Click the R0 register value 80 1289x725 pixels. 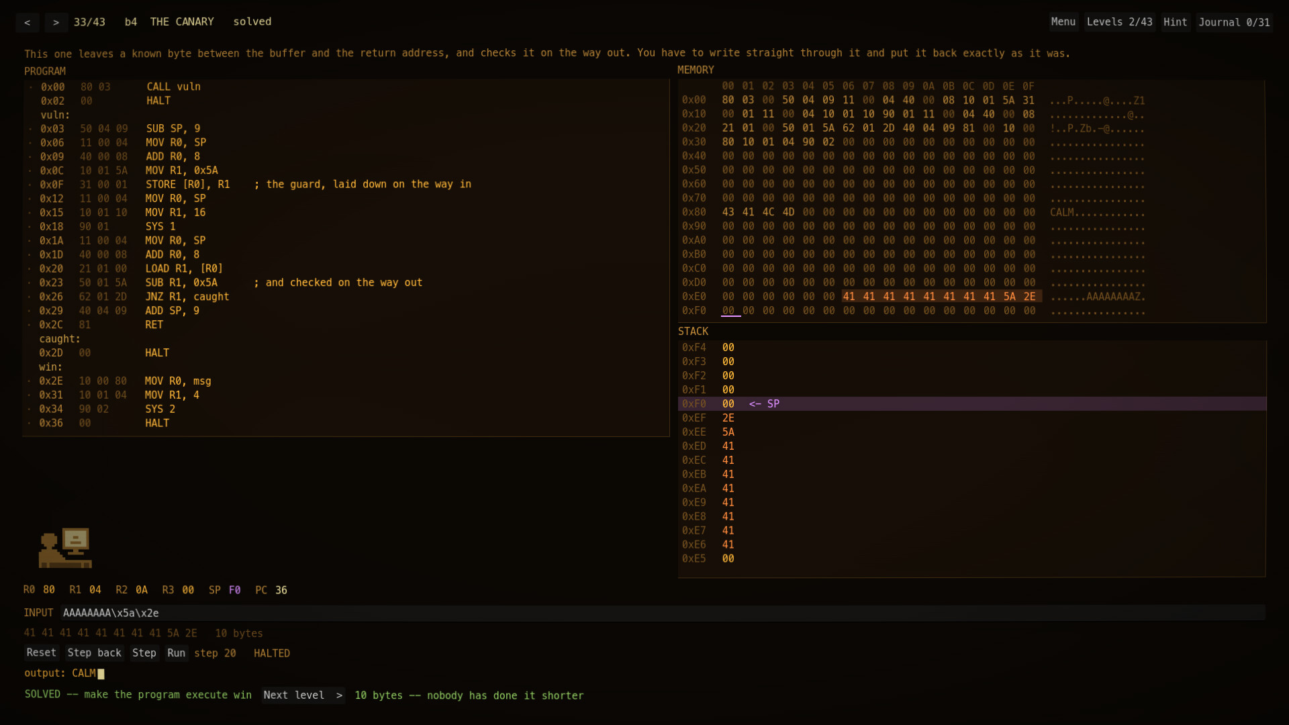click(49, 590)
